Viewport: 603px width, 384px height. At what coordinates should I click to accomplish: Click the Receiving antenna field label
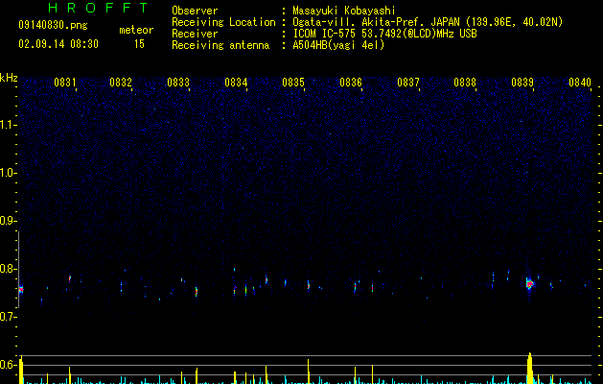pos(220,45)
